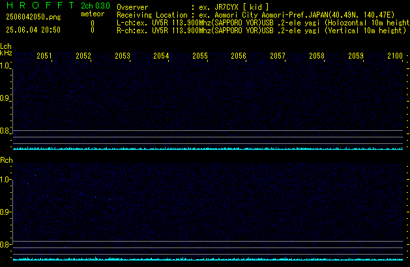Viewport: 410px width, 267px height.
Task: Click time marker 2054
Action: [x=161, y=56]
